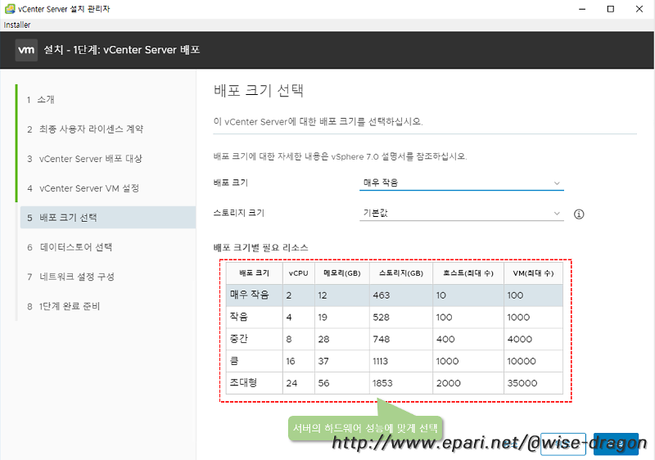
Task: Click the 배포 크기 column header
Action: click(255, 273)
